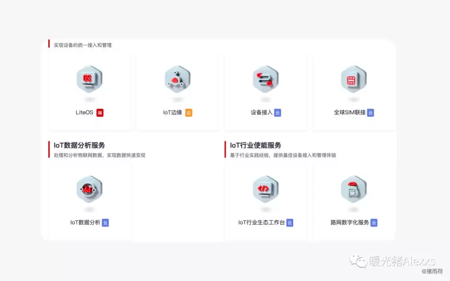Select the 路网数字化服务 hexagon icon

(x=354, y=189)
